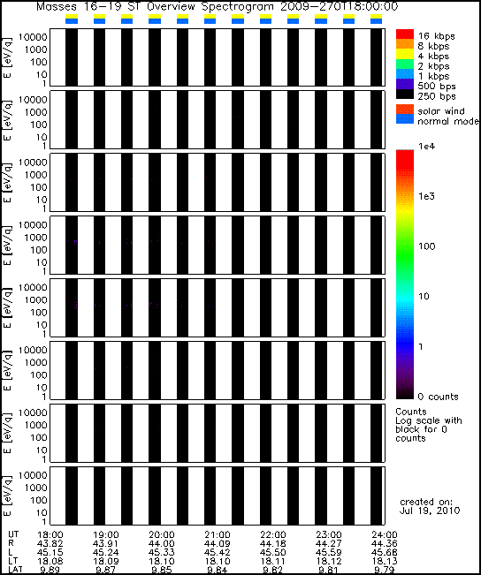Click the UT 20:00 time label
The height and width of the screenshot is (575, 481).
(162, 534)
